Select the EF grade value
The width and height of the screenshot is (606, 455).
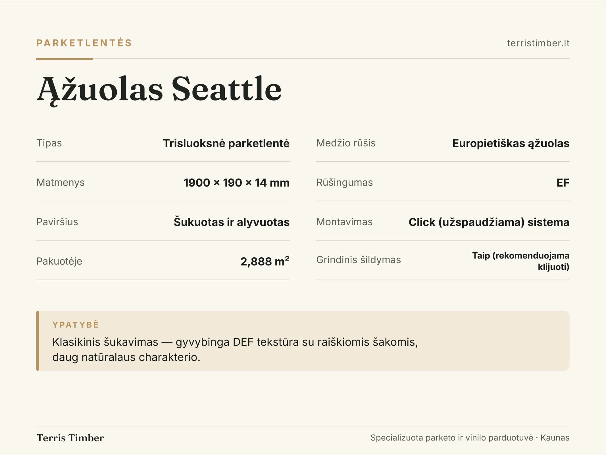pyautogui.click(x=563, y=183)
